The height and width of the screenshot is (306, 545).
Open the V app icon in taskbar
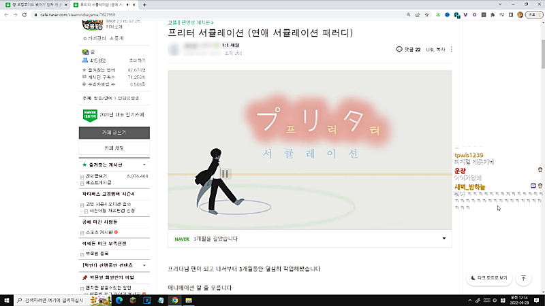147,300
